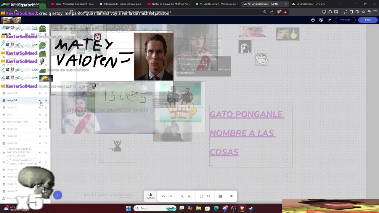Copy the overlay URL link icon

click(329, 20)
